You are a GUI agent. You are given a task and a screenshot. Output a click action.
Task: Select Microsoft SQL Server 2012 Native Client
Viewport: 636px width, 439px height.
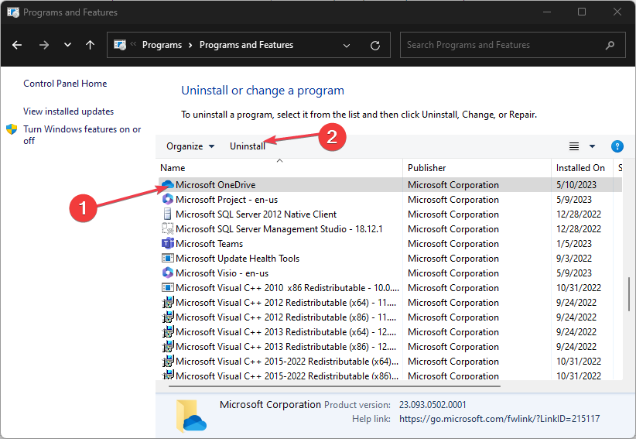[x=256, y=214]
